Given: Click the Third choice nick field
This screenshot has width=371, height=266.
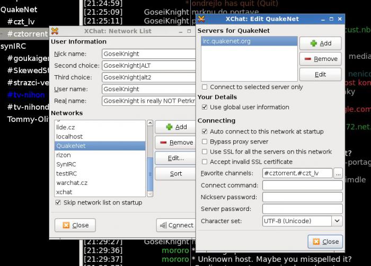Looking at the screenshot, I should 148,77.
